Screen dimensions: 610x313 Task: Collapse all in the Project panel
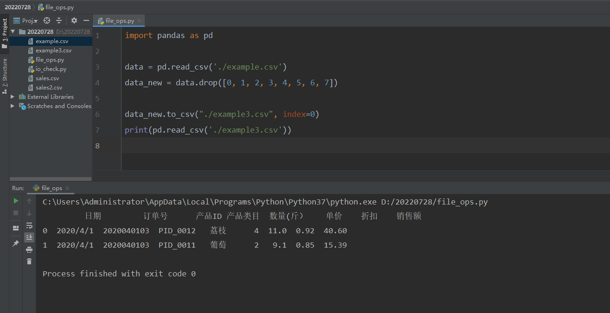pyautogui.click(x=59, y=20)
